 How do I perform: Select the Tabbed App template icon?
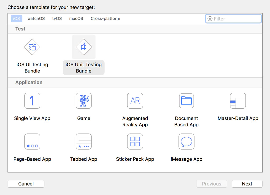pos(84,142)
